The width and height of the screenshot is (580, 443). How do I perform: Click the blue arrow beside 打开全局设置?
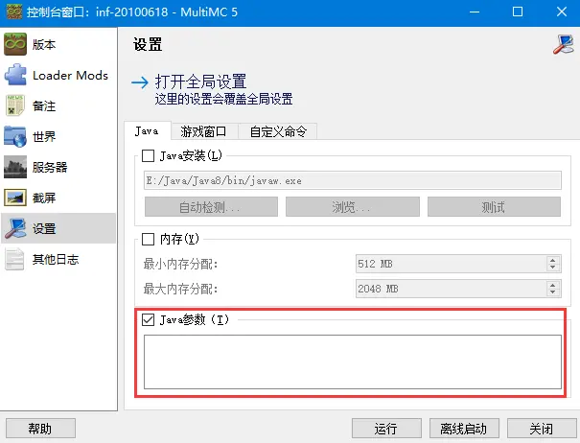(140, 82)
